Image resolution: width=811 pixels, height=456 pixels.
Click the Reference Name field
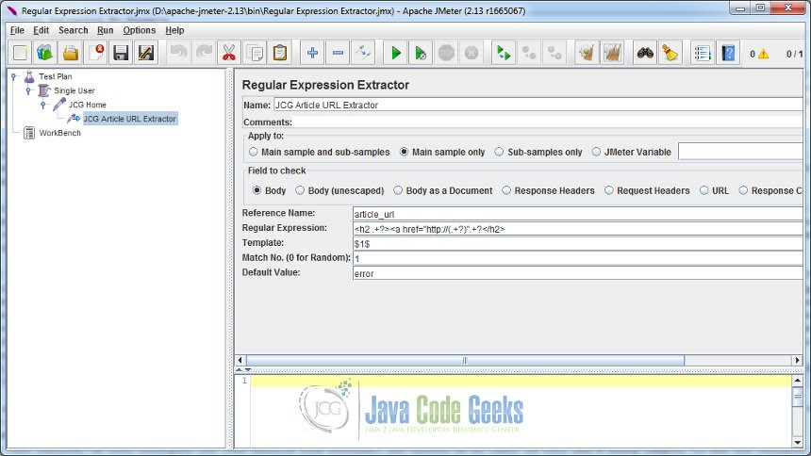pos(578,214)
